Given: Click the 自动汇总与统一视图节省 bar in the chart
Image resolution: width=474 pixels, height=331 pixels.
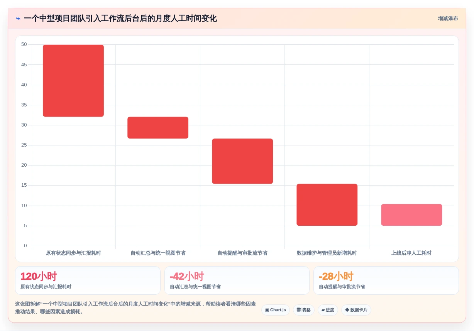Looking at the screenshot, I should coord(158,128).
